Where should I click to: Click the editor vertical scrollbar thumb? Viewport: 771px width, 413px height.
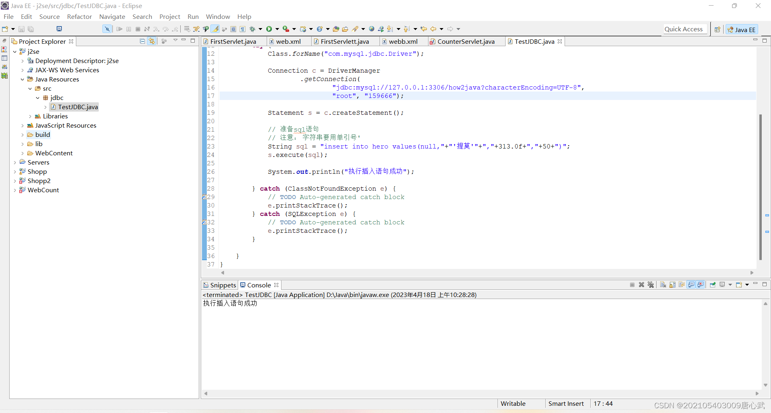click(760, 187)
